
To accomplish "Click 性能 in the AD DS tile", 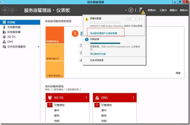I will click(57, 121).
